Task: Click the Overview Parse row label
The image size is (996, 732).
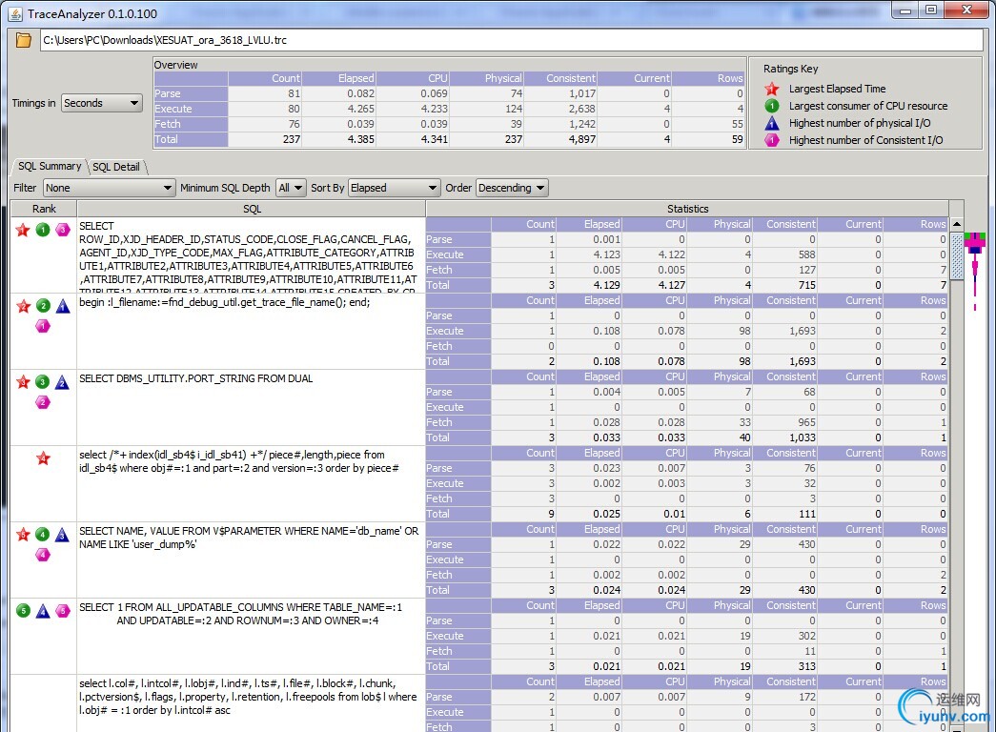Action: tap(192, 93)
